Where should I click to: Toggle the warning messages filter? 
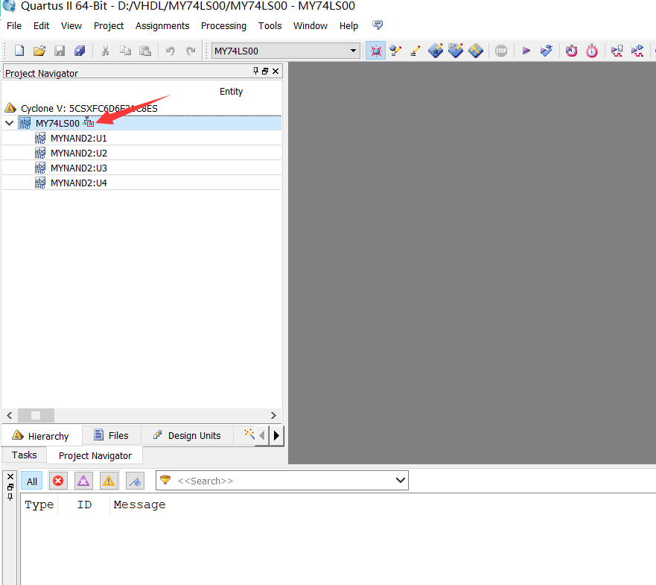(x=109, y=481)
